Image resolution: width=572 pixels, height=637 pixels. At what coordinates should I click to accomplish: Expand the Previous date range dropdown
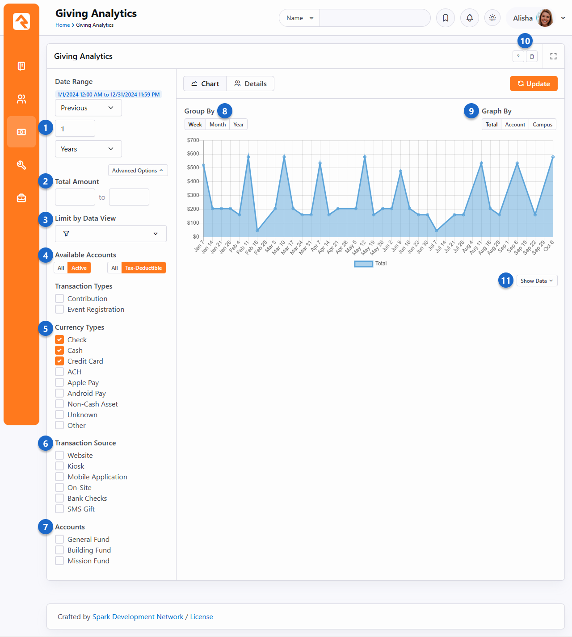point(88,108)
